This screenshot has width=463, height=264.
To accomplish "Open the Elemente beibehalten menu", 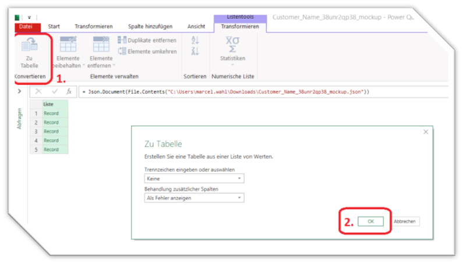I will pyautogui.click(x=68, y=61).
